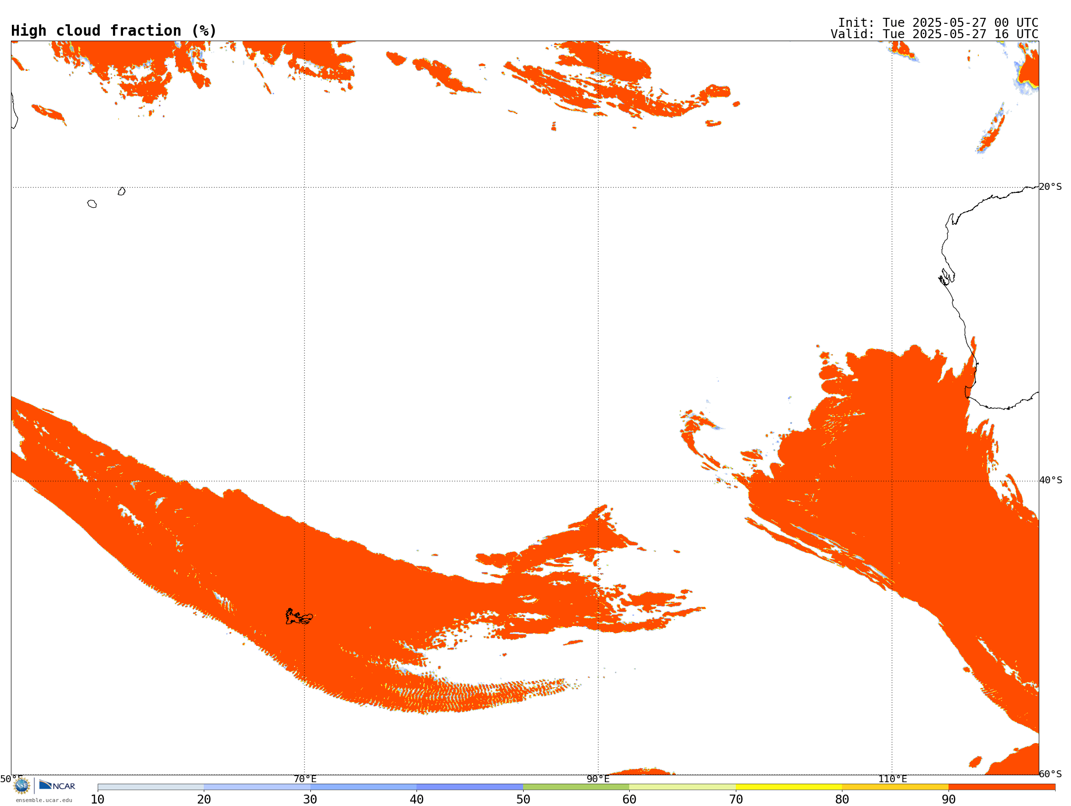Click the 'Init: Tue 2025-05-27 00 UTC' text
This screenshot has height=806, width=1071.
938,23
